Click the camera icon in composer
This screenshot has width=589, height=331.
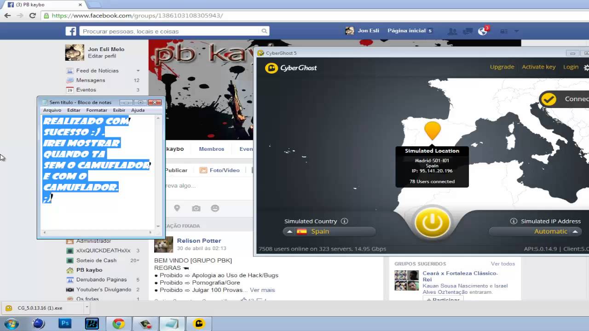[196, 208]
